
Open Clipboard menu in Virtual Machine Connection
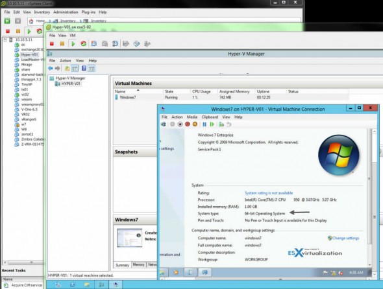[x=210, y=117]
